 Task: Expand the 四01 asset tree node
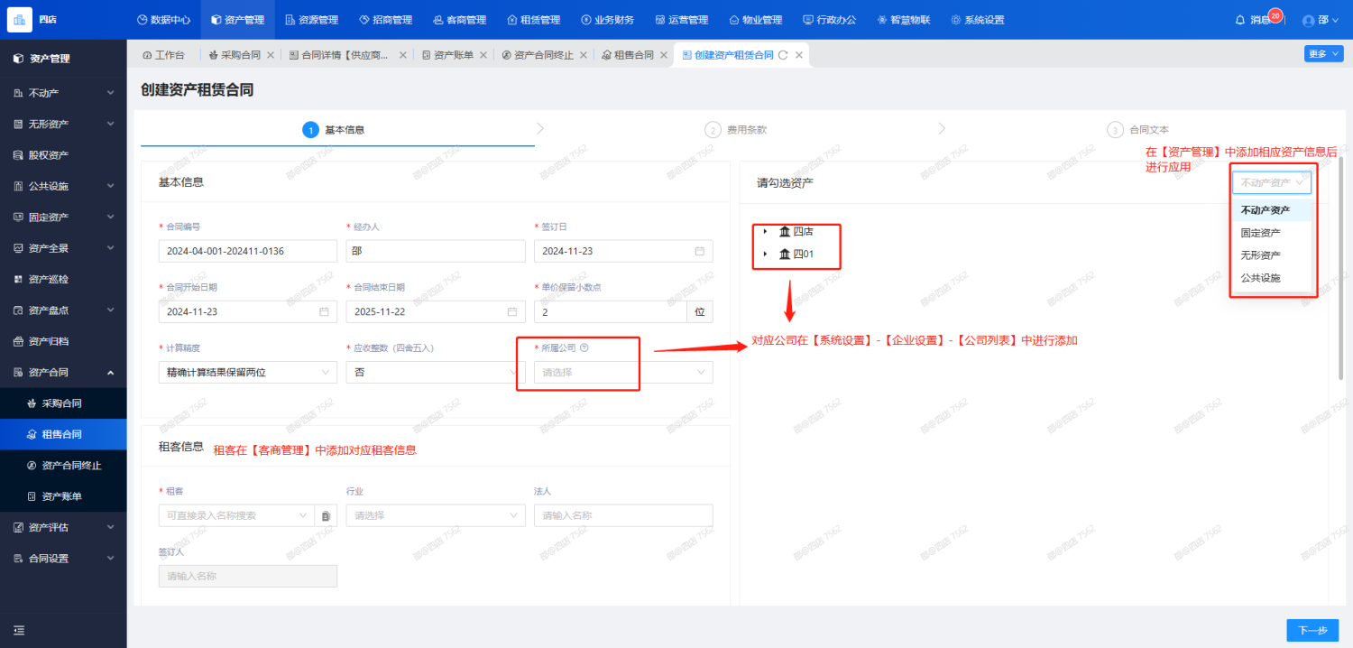click(x=765, y=254)
